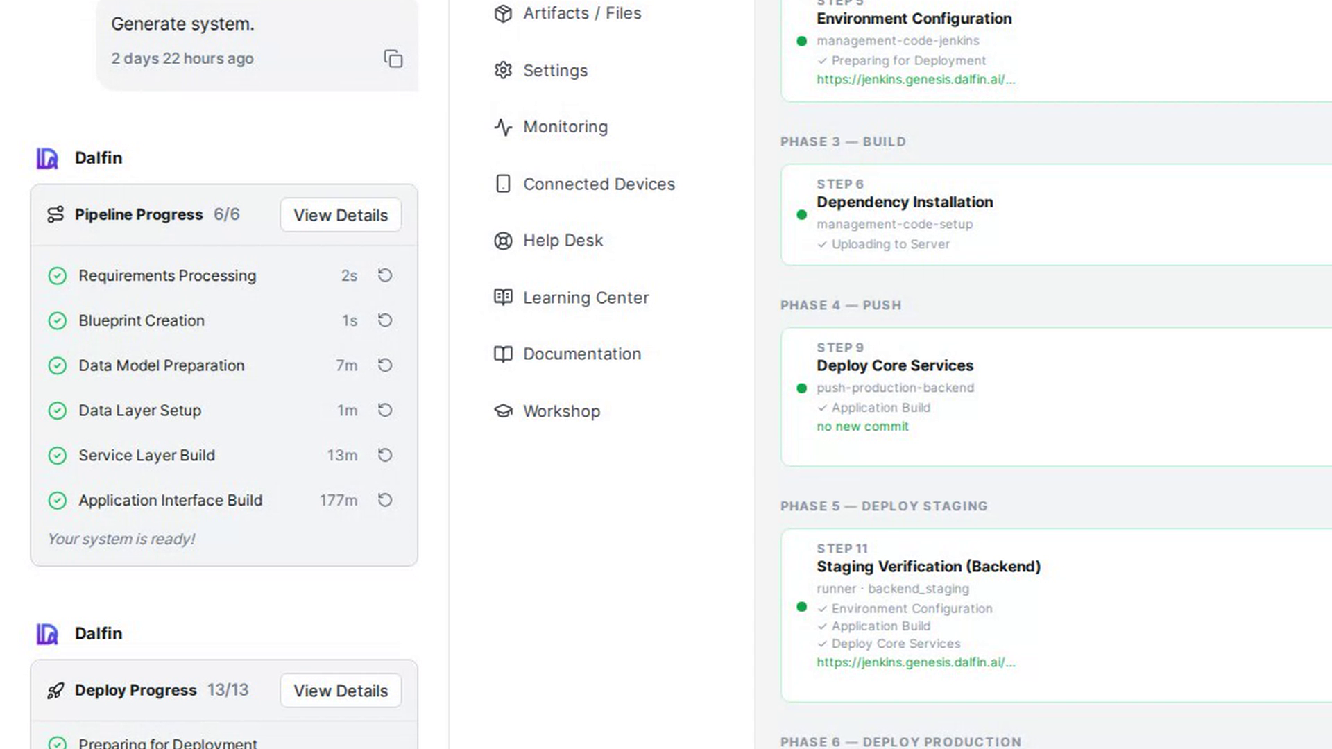Open Artifacts / Files menu item
The image size is (1332, 749).
point(582,13)
